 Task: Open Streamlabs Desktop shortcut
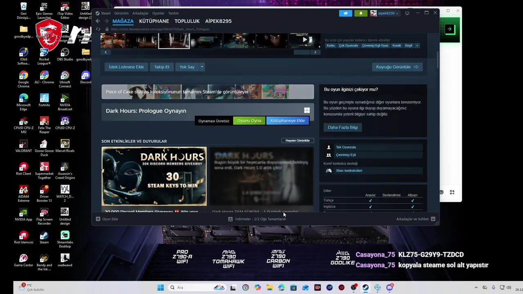pyautogui.click(x=65, y=239)
